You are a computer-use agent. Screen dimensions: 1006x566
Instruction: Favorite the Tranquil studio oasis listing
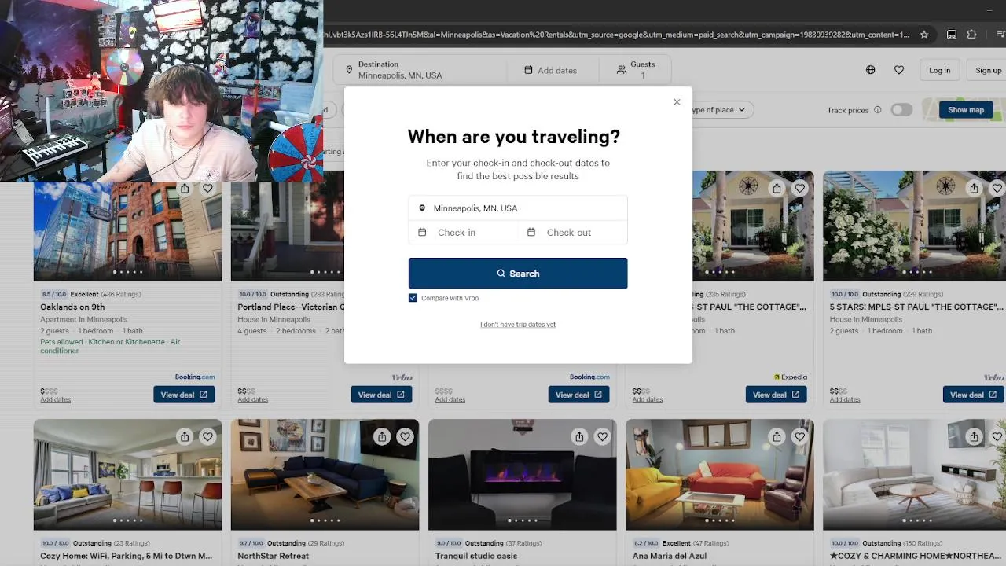click(x=602, y=437)
